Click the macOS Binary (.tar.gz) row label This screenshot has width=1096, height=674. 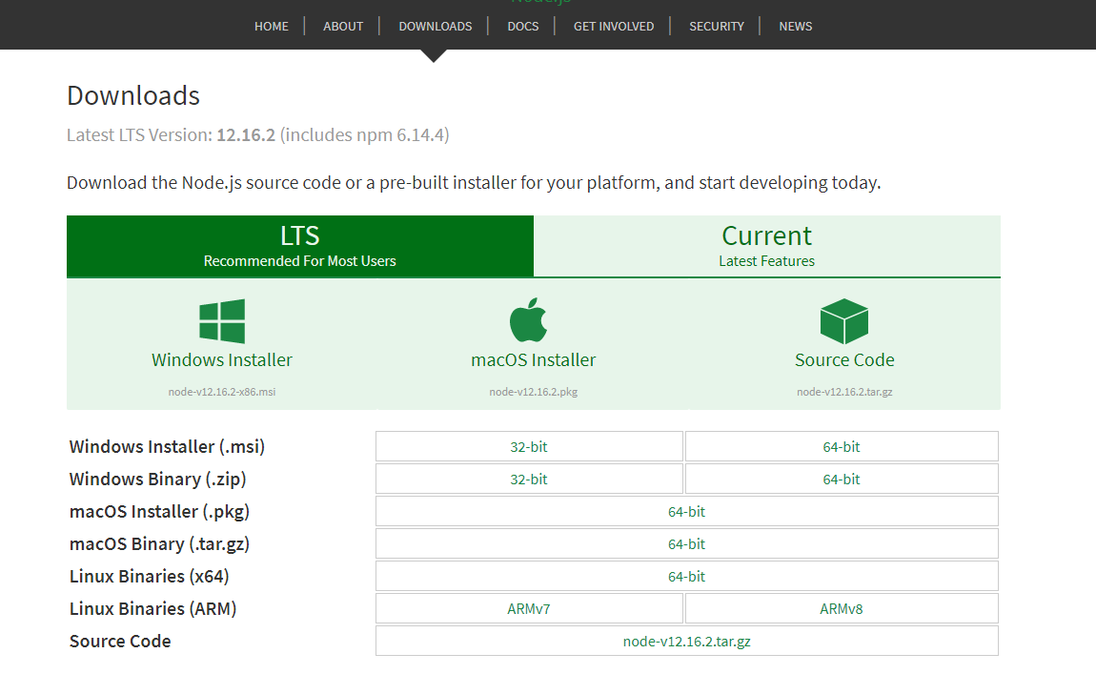click(159, 543)
